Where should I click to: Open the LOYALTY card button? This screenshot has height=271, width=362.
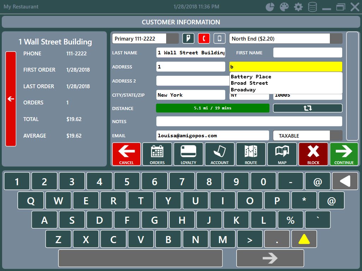coord(188,154)
